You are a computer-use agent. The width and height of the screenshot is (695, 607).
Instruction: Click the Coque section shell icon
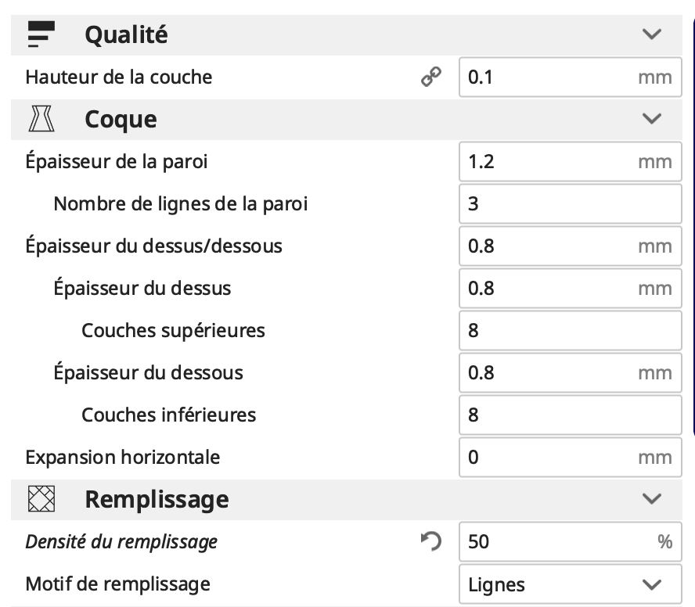(x=41, y=119)
